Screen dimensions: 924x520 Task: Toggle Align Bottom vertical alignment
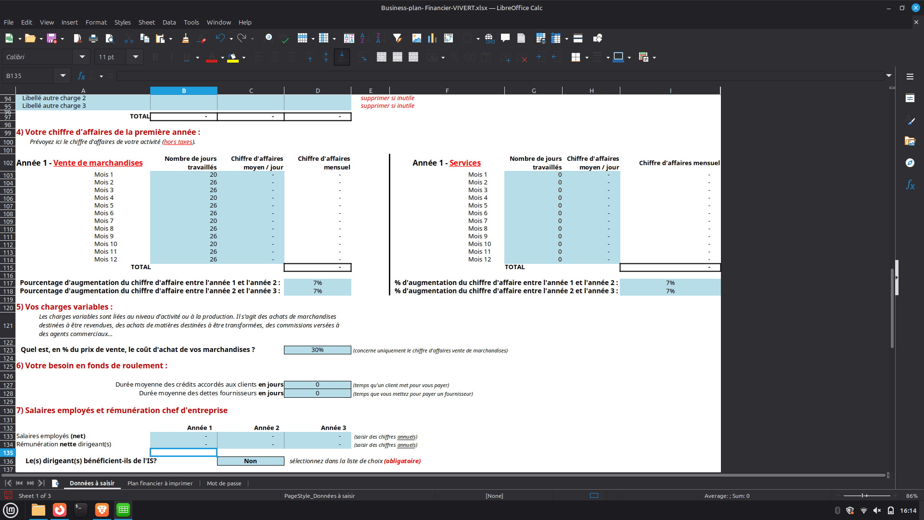click(342, 57)
